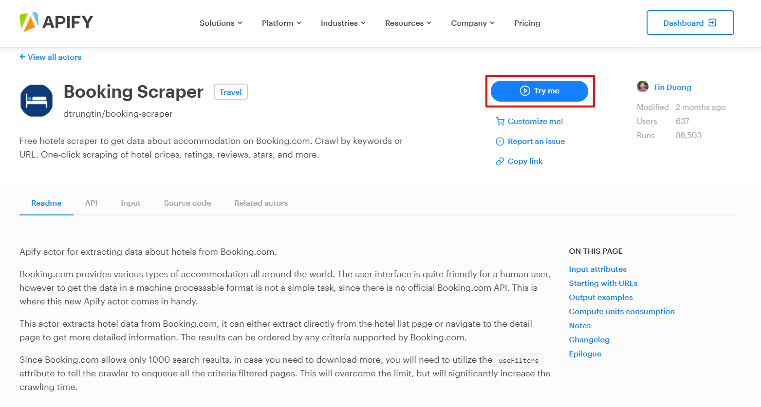Click the Report an issue link

(530, 142)
